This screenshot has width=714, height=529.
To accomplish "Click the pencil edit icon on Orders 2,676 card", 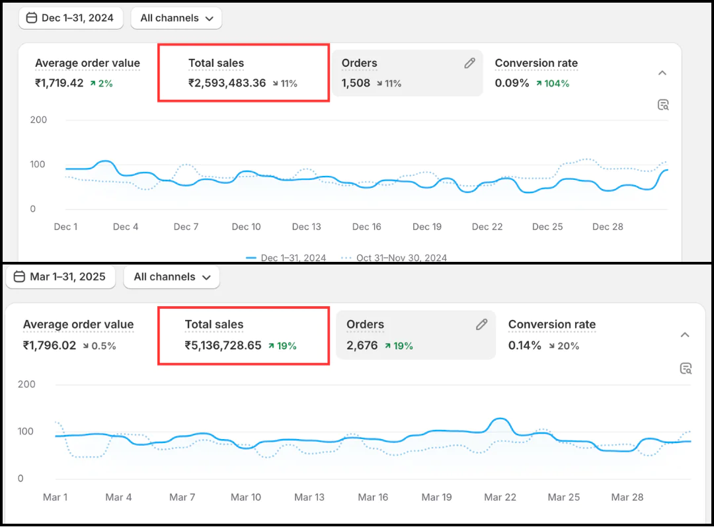I will 481,325.
